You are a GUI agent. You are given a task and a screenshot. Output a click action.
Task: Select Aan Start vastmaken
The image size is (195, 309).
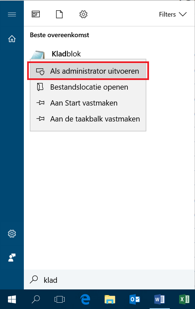(88, 103)
